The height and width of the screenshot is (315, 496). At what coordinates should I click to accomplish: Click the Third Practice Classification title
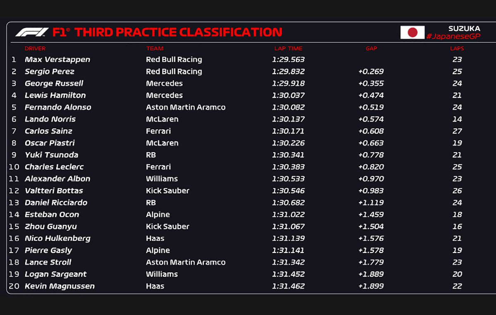(178, 32)
